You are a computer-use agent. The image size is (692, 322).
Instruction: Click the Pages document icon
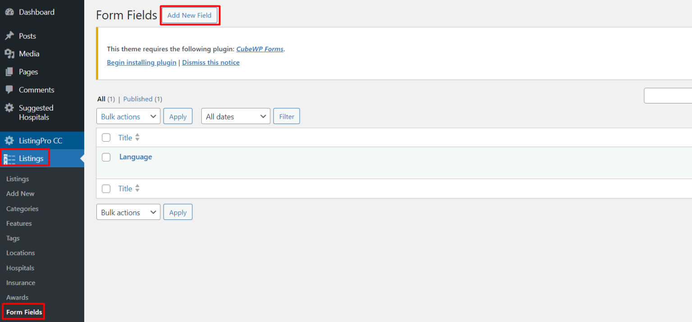[x=10, y=72]
